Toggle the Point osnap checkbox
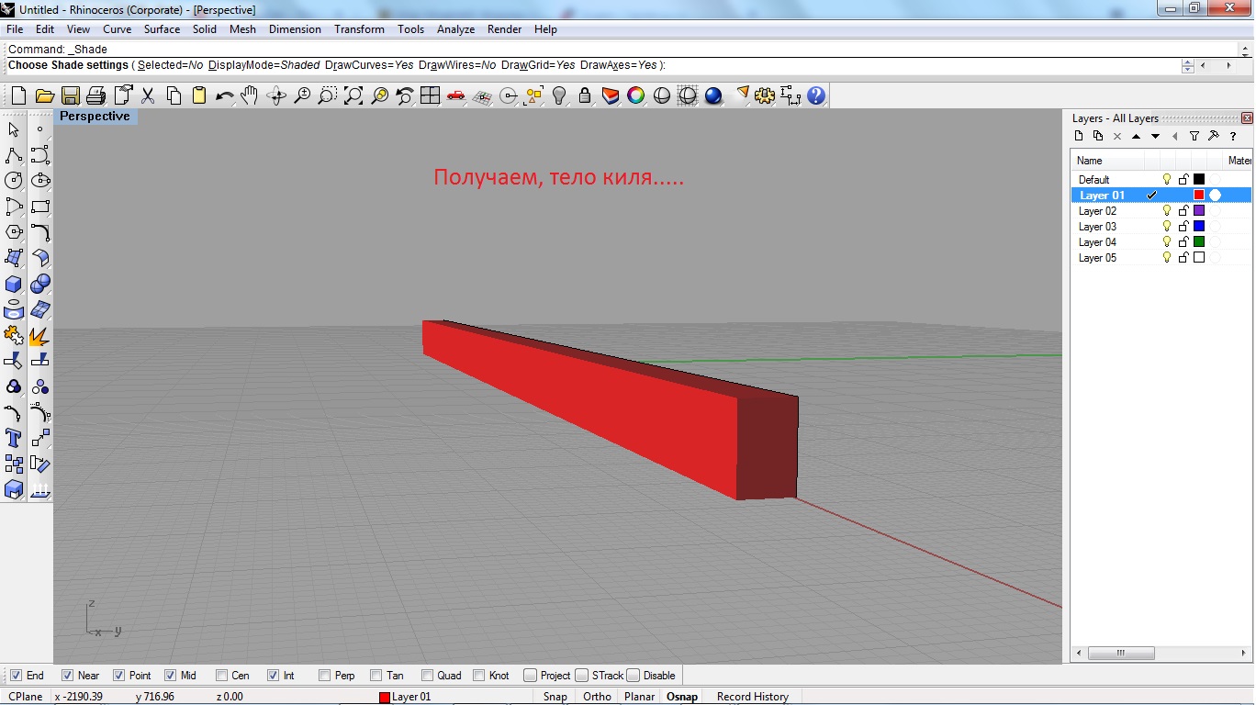 [x=118, y=676]
